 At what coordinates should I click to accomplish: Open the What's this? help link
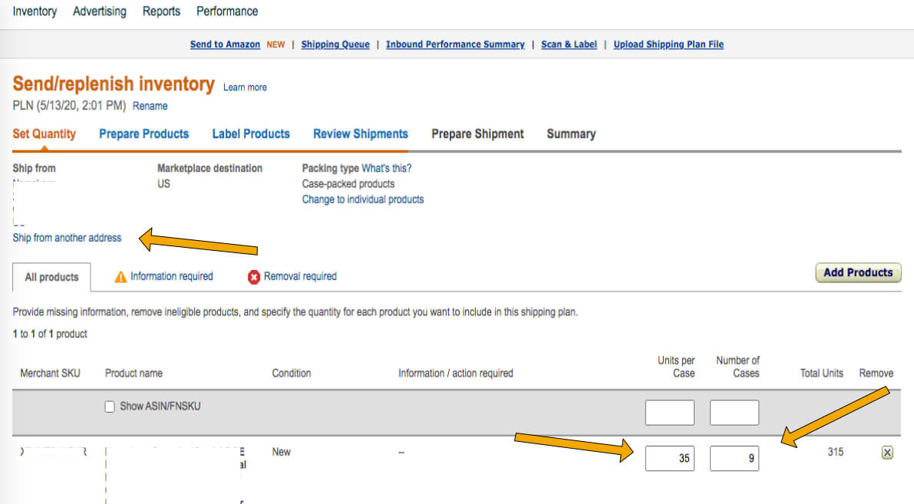click(x=388, y=168)
